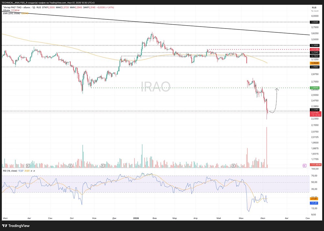Select the green 2,6640 price level label
The image size is (324, 231).
[x=315, y=88]
